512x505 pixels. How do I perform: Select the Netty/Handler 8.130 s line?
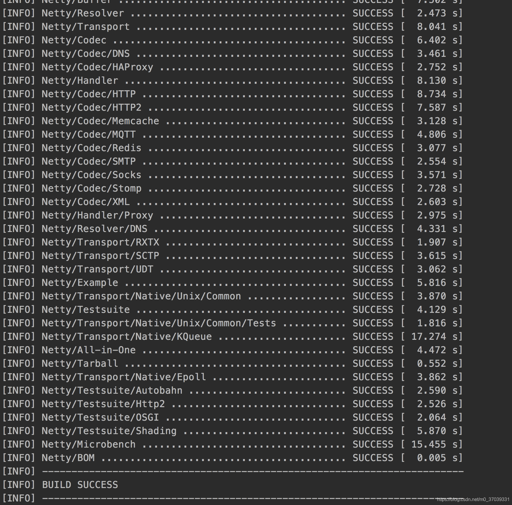[233, 81]
